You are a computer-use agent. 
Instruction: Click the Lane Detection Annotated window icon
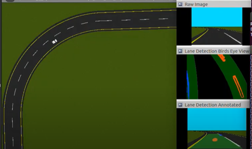[x=180, y=105]
